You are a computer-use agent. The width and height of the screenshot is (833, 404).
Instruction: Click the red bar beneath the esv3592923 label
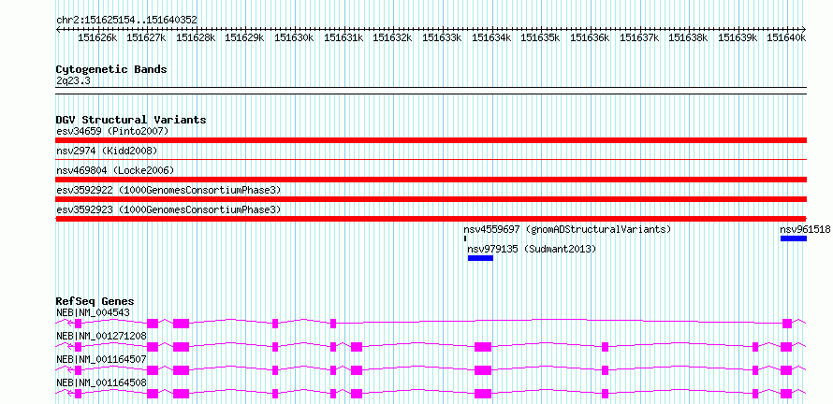point(431,219)
